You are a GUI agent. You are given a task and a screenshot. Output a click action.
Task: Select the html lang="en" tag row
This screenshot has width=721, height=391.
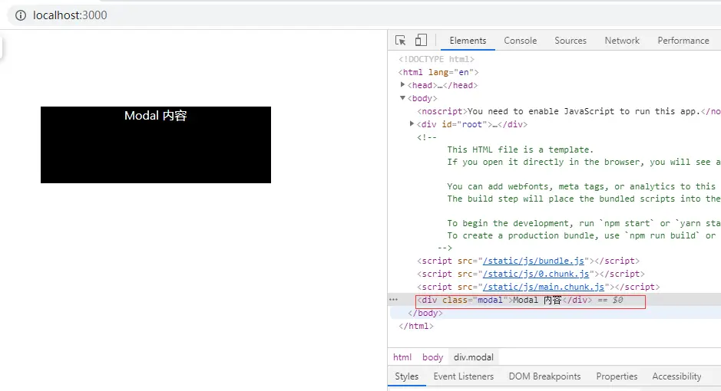tap(438, 72)
